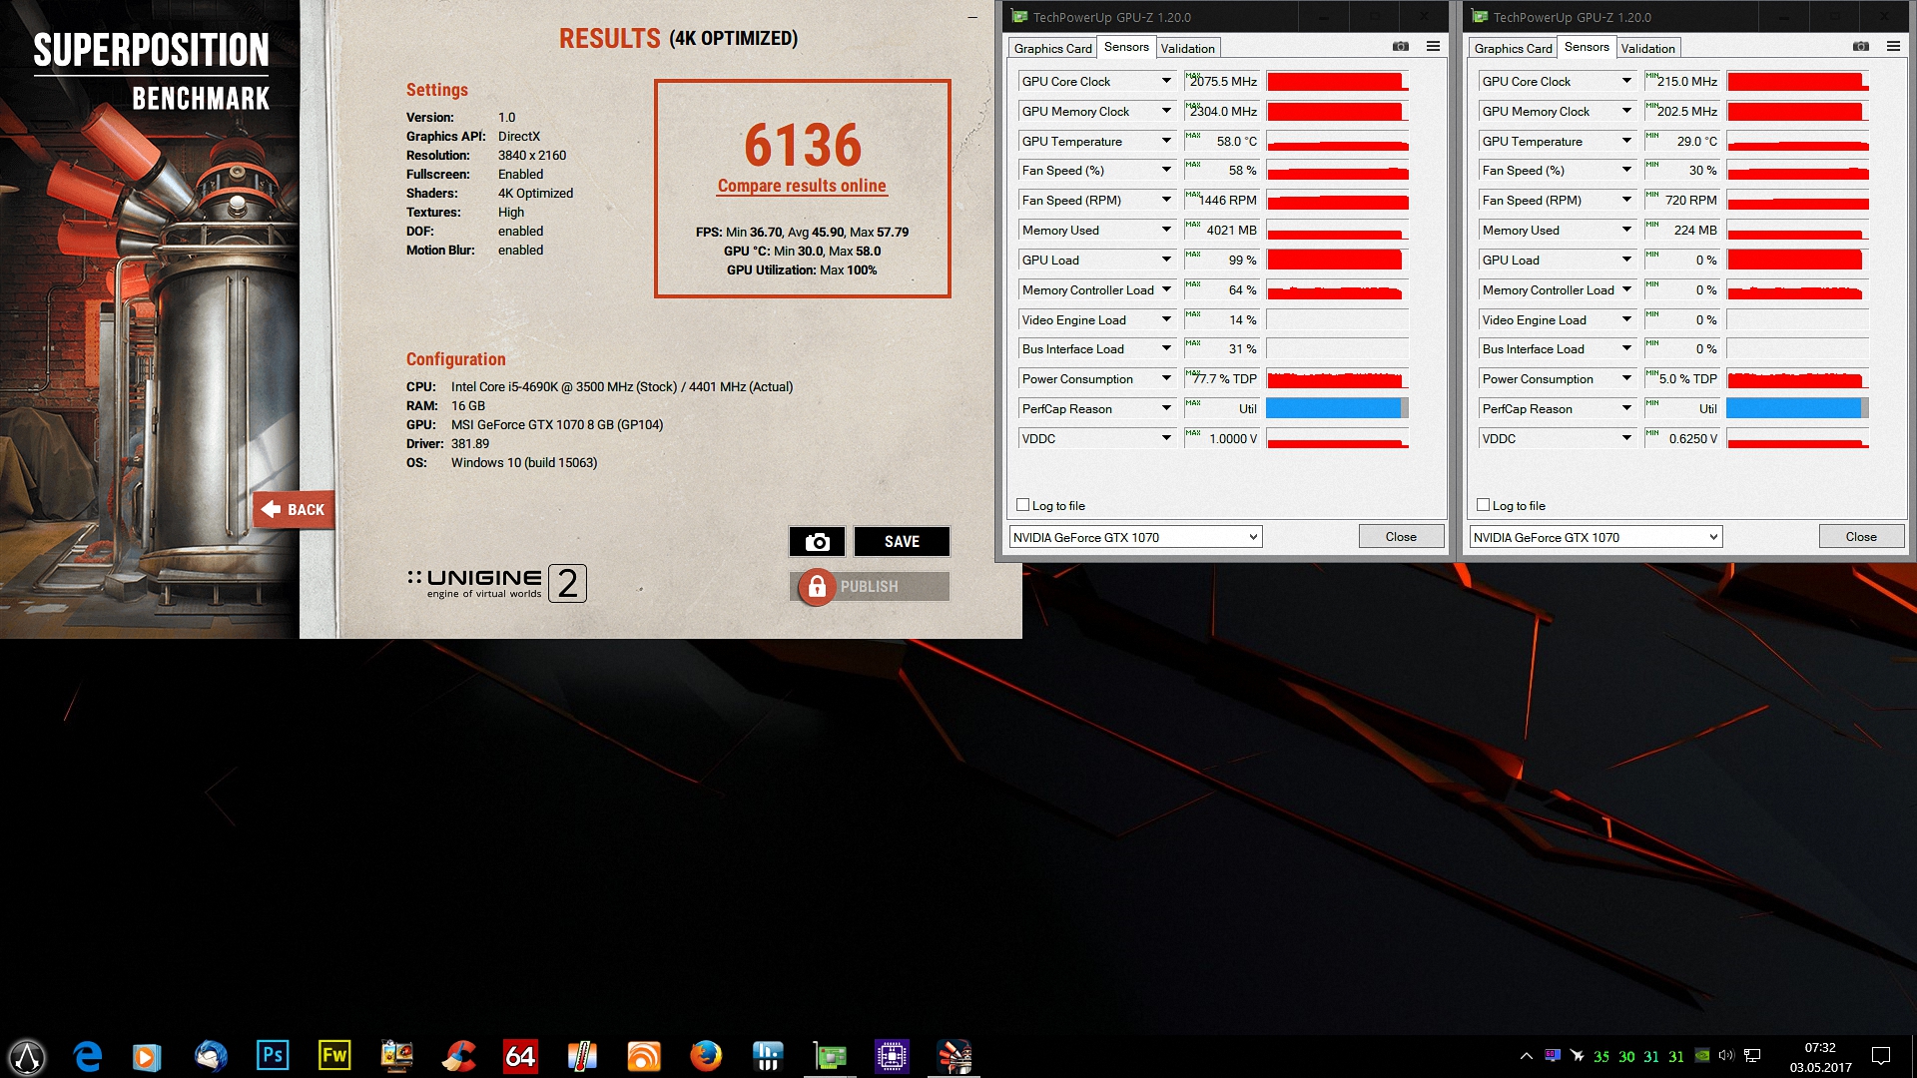Enable Log to file in left GPU-Z
Viewport: 1917px width, 1078px height.
[1023, 505]
